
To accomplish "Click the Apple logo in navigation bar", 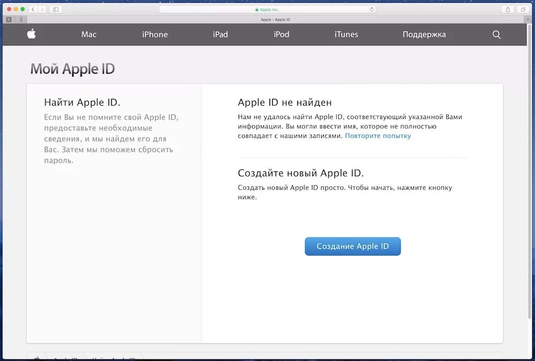I will pyautogui.click(x=32, y=34).
